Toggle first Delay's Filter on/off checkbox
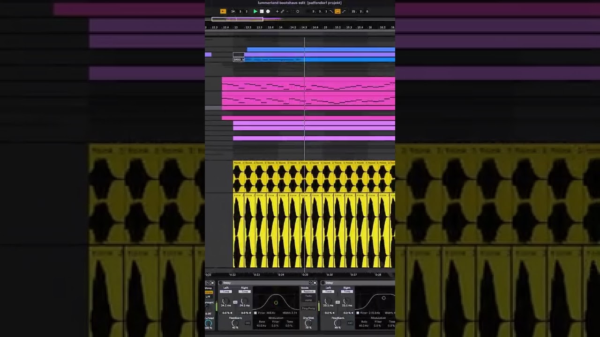This screenshot has height=337, width=600. point(255,313)
